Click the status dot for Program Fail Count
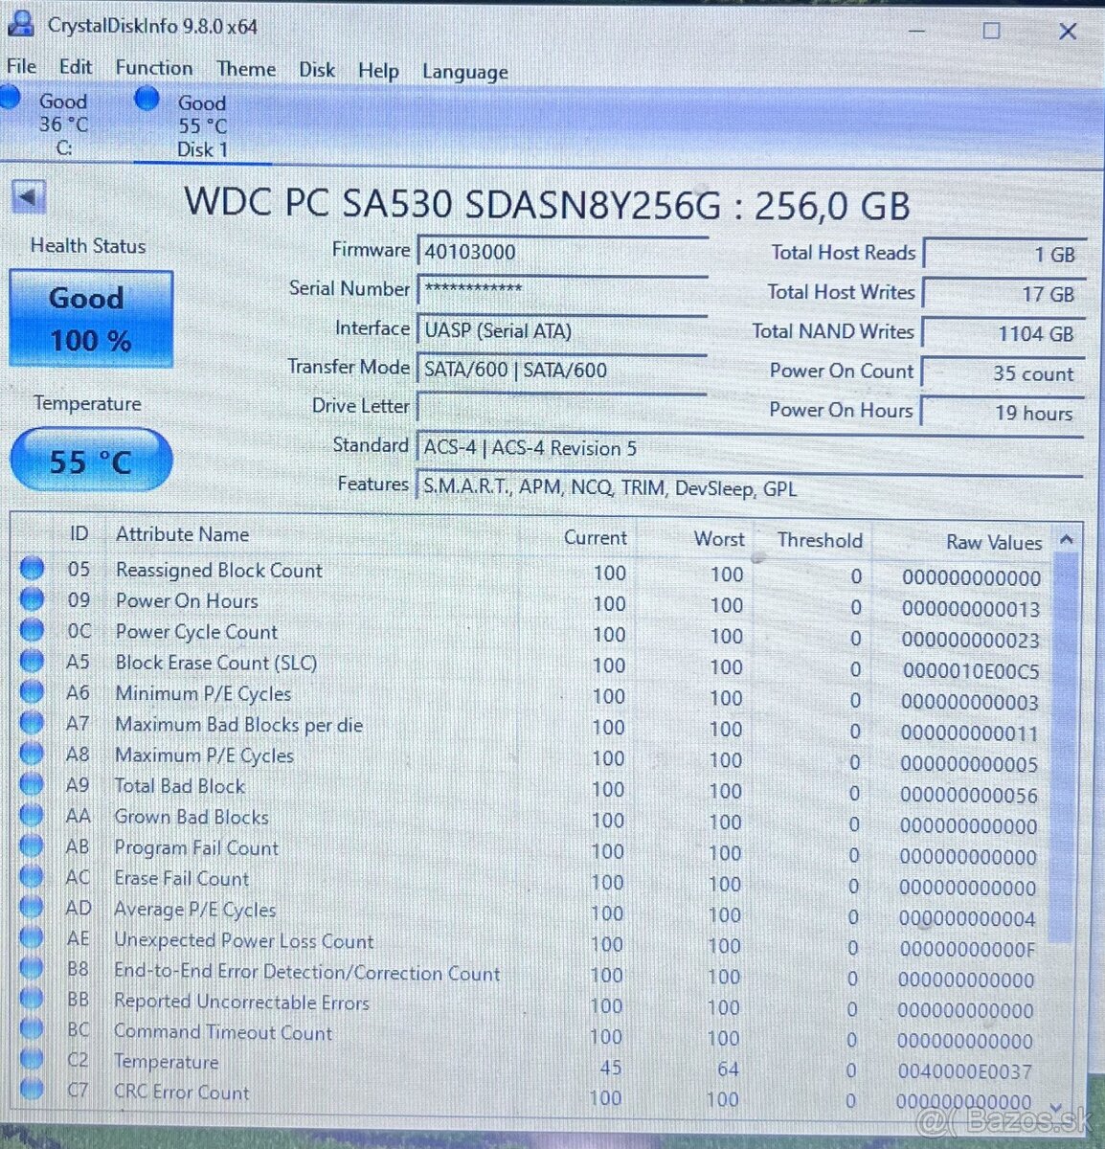Viewport: 1105px width, 1149px height. [x=33, y=845]
